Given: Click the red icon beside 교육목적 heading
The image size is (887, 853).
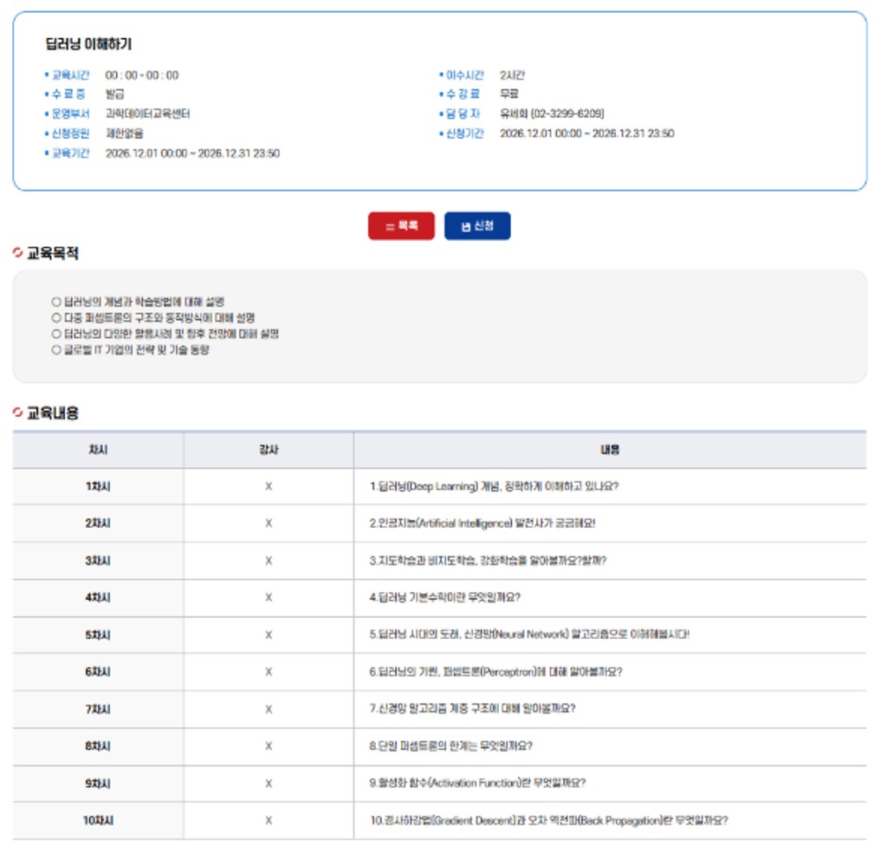Looking at the screenshot, I should (x=18, y=253).
